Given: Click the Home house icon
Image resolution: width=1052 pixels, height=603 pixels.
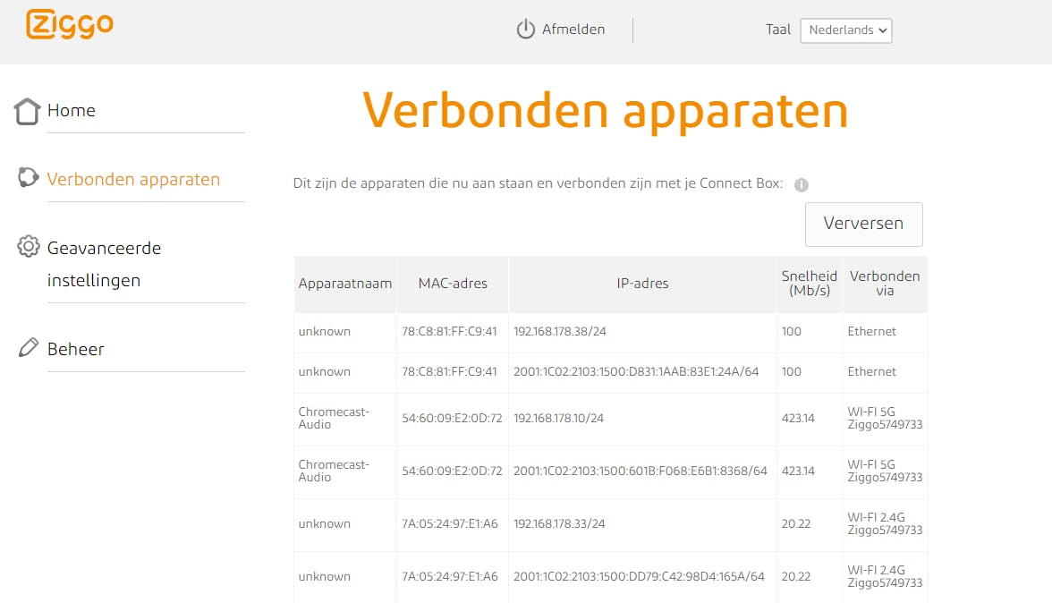Looking at the screenshot, I should click(27, 111).
